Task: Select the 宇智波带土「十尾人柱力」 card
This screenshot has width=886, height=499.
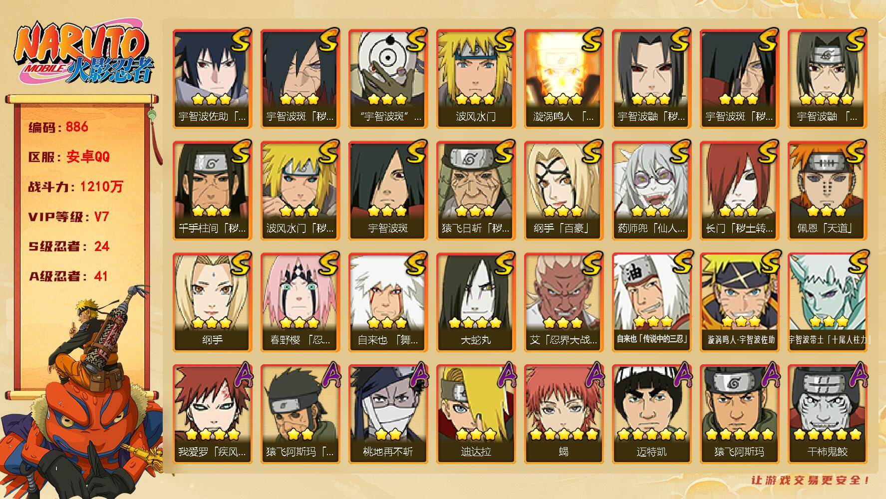Action: tap(827, 302)
